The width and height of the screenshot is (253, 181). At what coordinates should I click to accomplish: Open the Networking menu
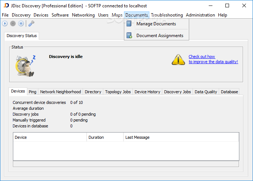83,15
